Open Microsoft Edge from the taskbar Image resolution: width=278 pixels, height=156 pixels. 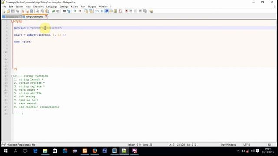pos(36,151)
